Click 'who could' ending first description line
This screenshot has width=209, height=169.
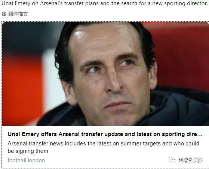pyautogui.click(x=186, y=144)
